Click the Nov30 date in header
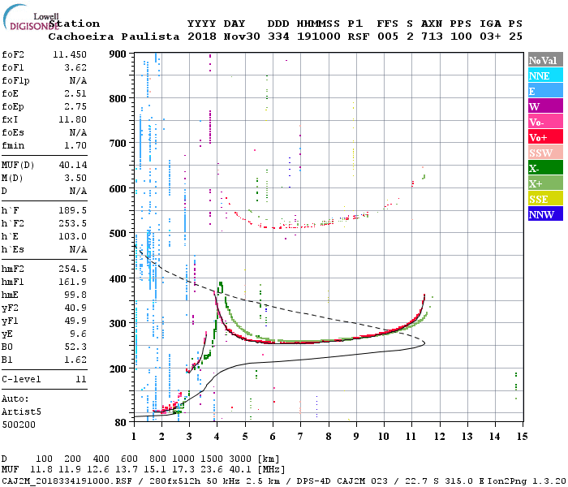Screen dimensions: 568x487 [x=242, y=37]
